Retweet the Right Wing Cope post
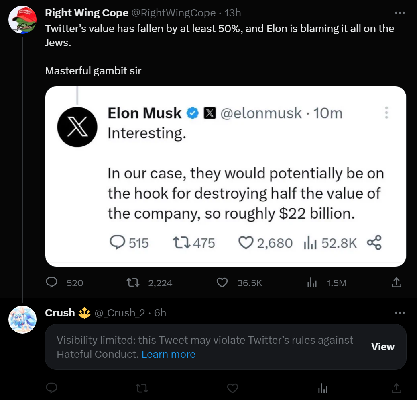Viewport: 417px width, 400px height. click(x=133, y=283)
